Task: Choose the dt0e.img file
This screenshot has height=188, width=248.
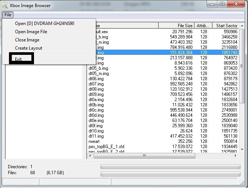Action: 163,120
